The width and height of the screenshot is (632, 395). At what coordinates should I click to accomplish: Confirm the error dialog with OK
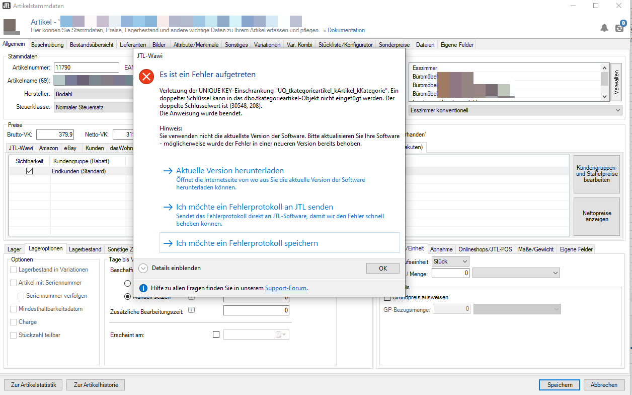(383, 269)
